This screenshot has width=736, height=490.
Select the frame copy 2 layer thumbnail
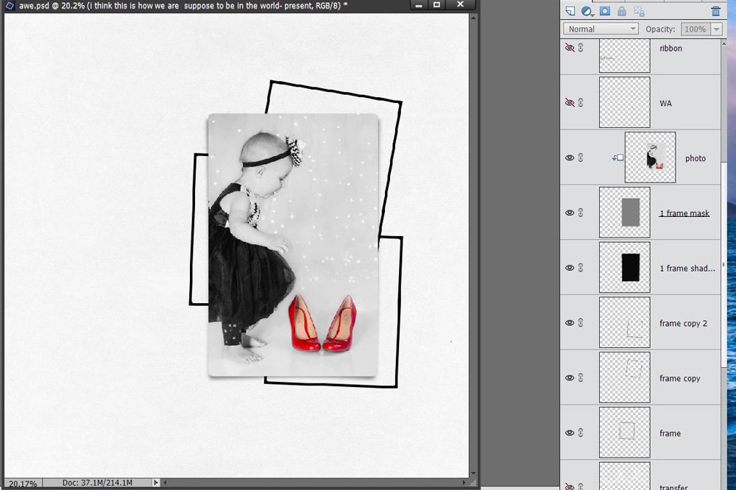tap(625, 322)
